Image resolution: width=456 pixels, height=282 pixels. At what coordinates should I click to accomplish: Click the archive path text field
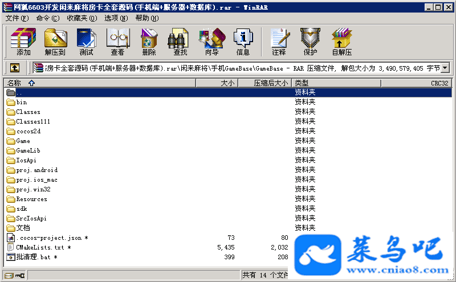tap(237, 68)
